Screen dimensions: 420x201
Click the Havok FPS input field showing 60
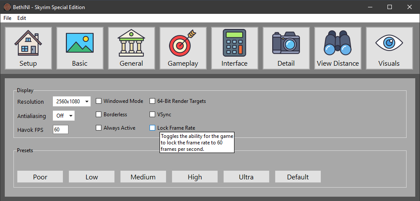point(61,130)
